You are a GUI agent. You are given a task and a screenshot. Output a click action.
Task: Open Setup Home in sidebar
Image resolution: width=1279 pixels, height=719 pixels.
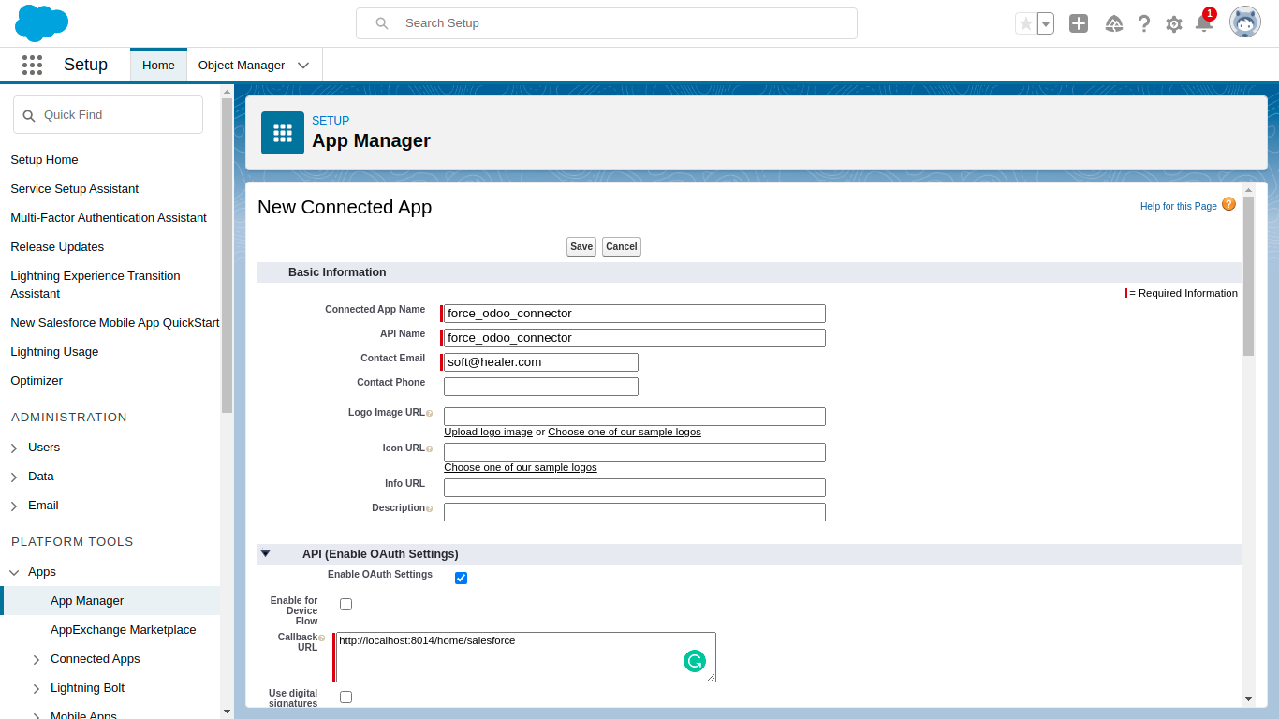44,160
